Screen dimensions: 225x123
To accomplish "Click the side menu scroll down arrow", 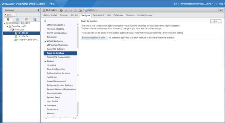I will pyautogui.click(x=78, y=116).
